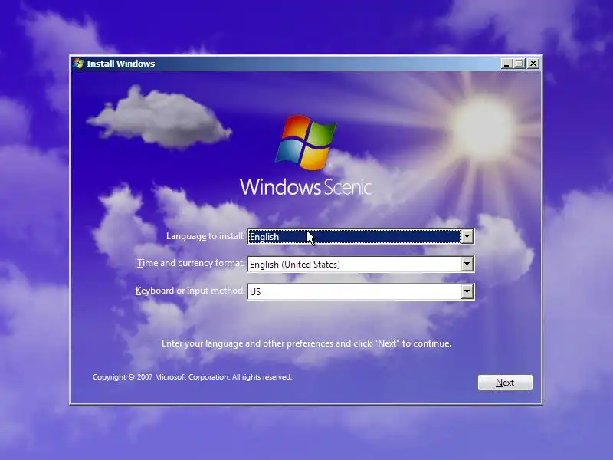Click the 'Keyboard or input method:' label
This screenshot has height=460, width=613.
(x=190, y=291)
